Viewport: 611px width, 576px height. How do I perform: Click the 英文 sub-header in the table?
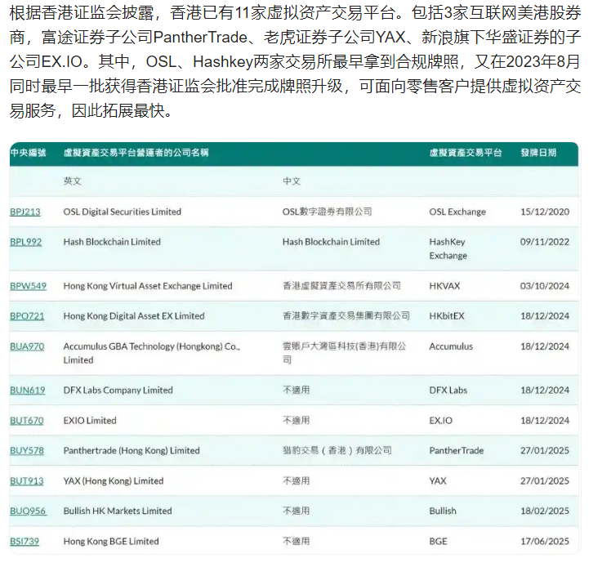pos(73,181)
